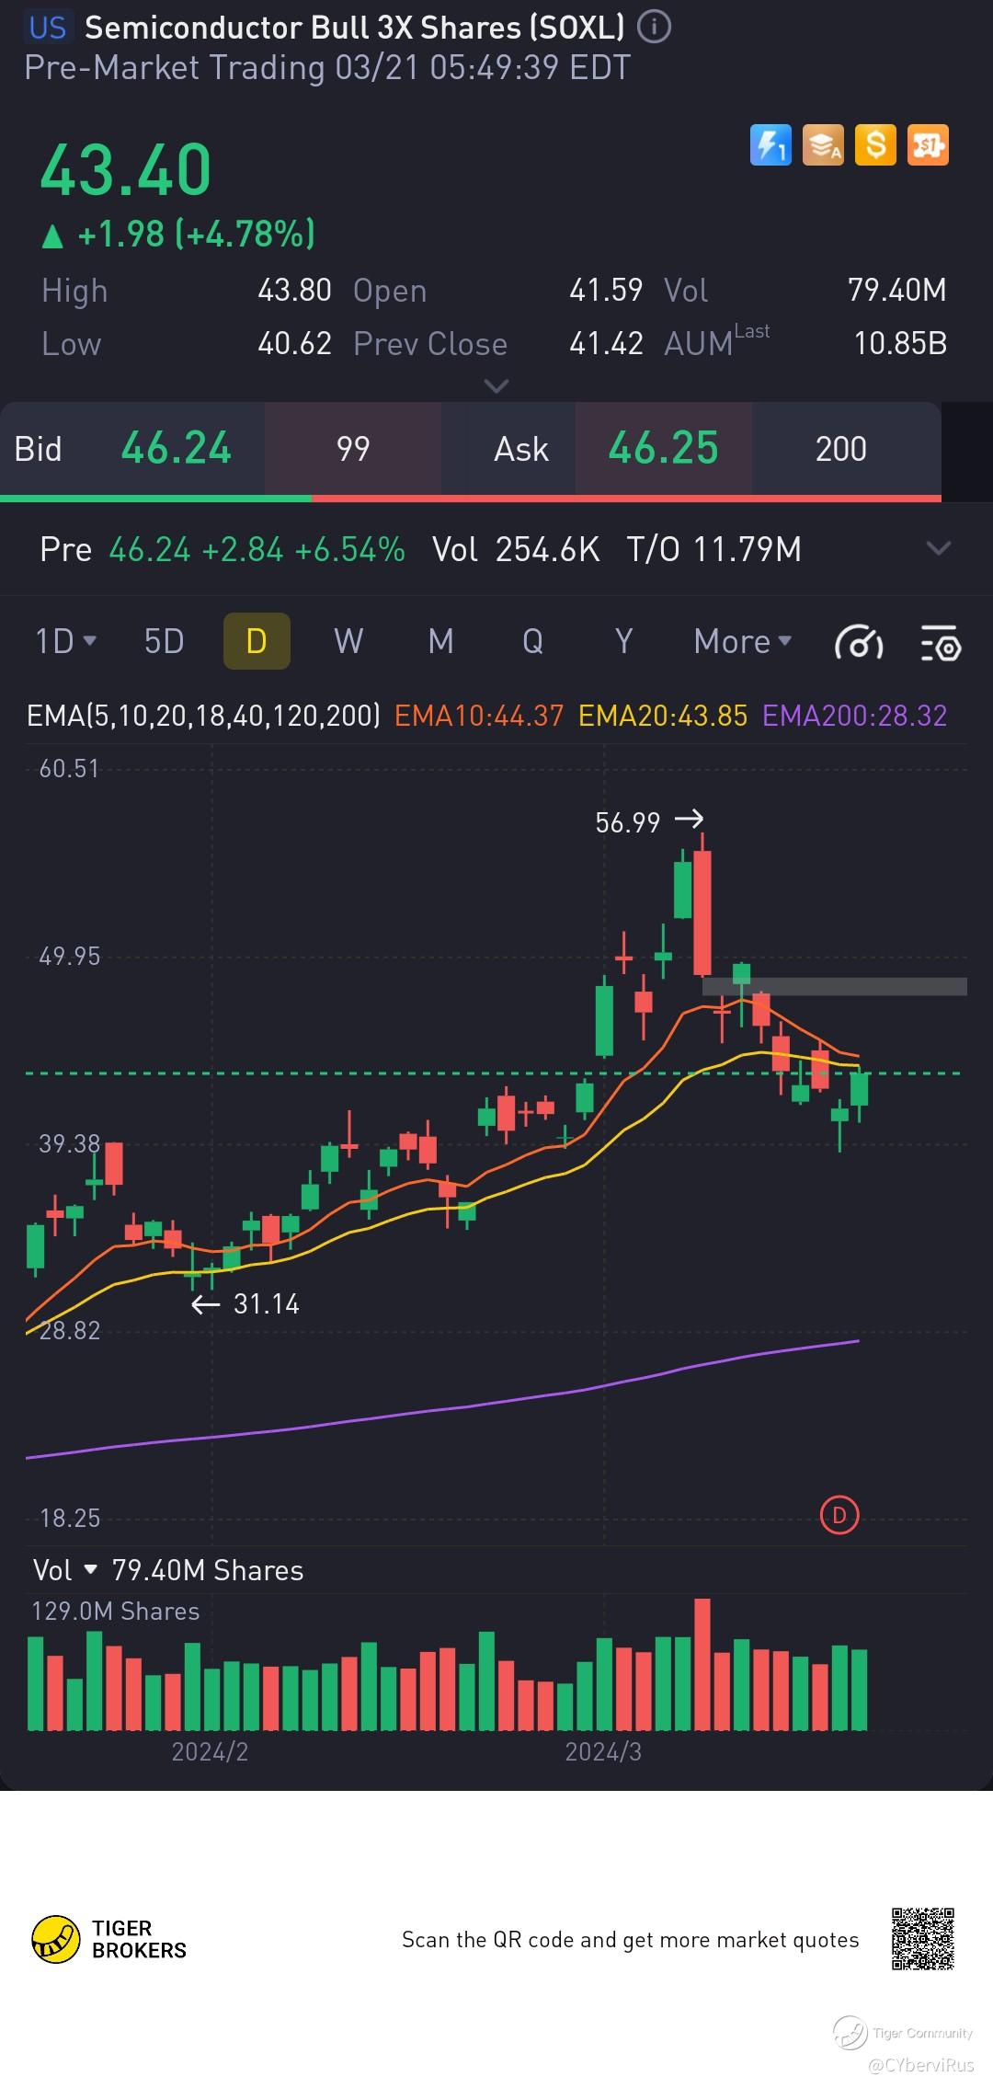The height and width of the screenshot is (2088, 993).
Task: Tap the Semiconductor Bull 3X Shares title
Action: 355,28
